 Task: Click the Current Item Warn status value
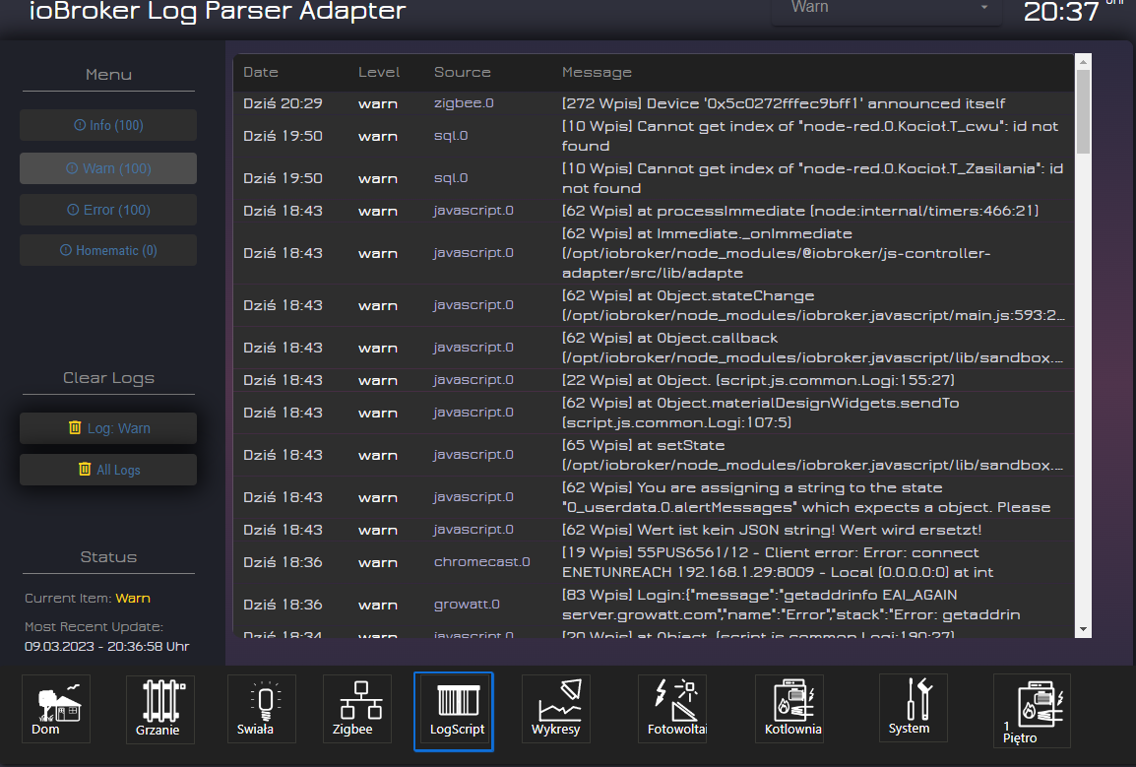pyautogui.click(x=133, y=598)
